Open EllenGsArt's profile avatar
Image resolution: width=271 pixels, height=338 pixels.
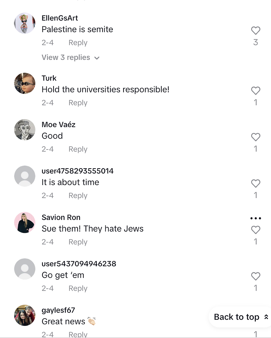pyautogui.click(x=25, y=23)
